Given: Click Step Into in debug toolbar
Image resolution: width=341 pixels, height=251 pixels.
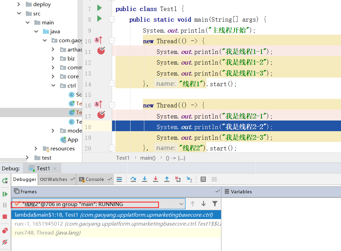Looking at the screenshot, I should coord(144,179).
